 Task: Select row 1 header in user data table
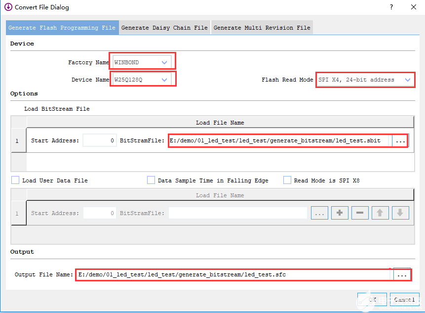19,214
